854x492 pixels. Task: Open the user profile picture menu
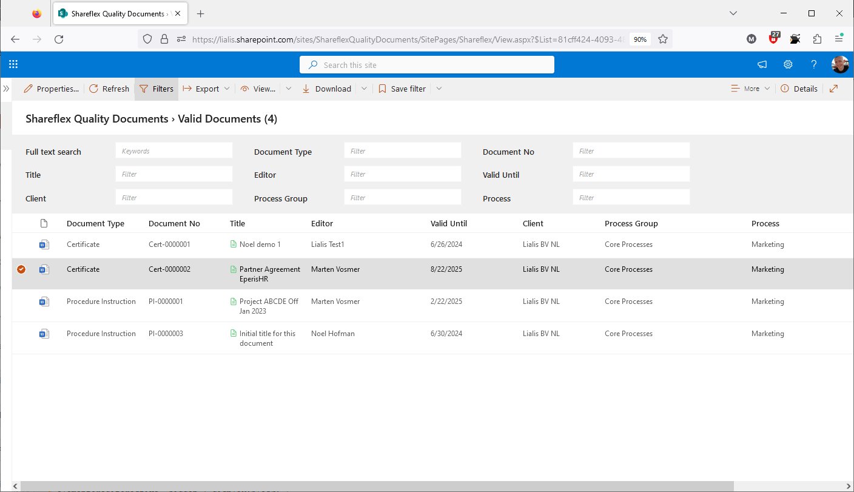[x=840, y=64]
